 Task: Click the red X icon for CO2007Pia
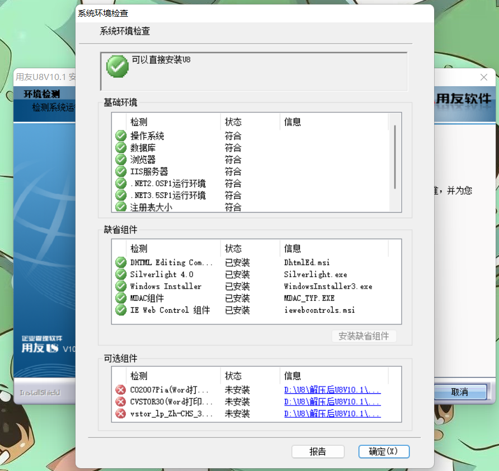click(x=121, y=390)
